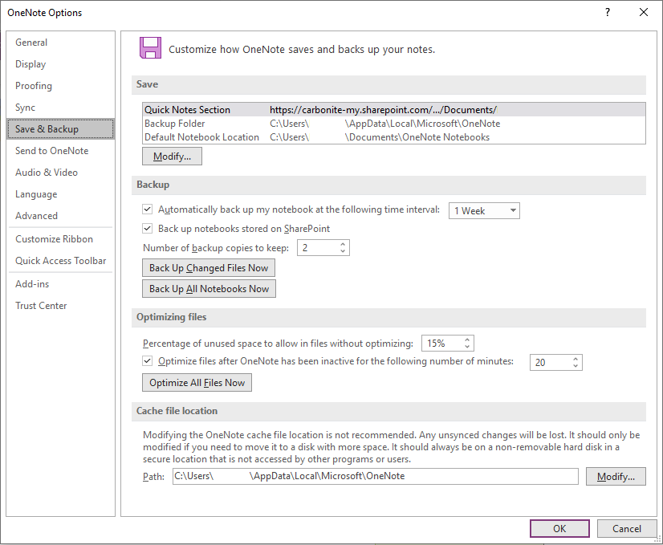Viewport: 663px width, 545px height.
Task: Select the Trust Center category
Action: point(41,306)
